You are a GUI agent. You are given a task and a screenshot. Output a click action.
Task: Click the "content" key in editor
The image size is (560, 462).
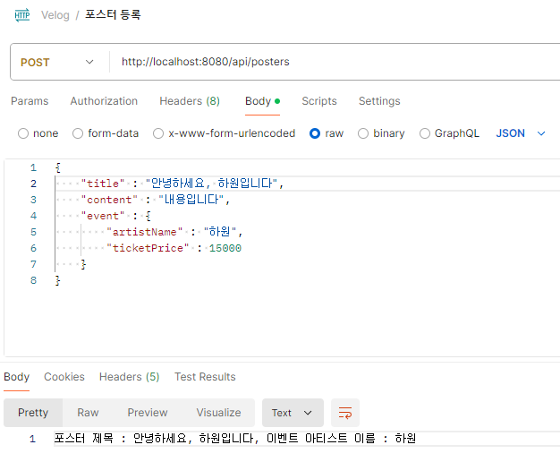click(109, 200)
